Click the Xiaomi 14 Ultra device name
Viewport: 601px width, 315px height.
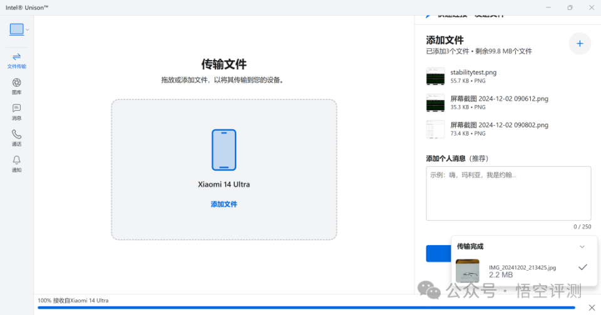[x=224, y=184]
